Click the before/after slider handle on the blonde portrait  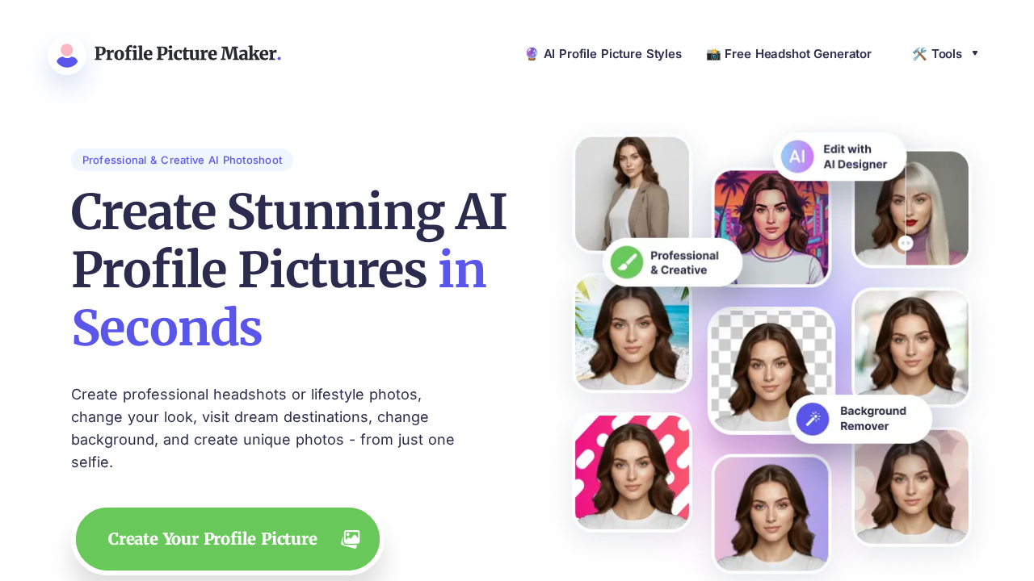[906, 242]
